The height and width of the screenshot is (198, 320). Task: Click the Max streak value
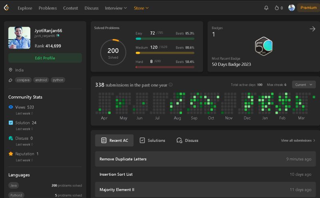[285, 85]
